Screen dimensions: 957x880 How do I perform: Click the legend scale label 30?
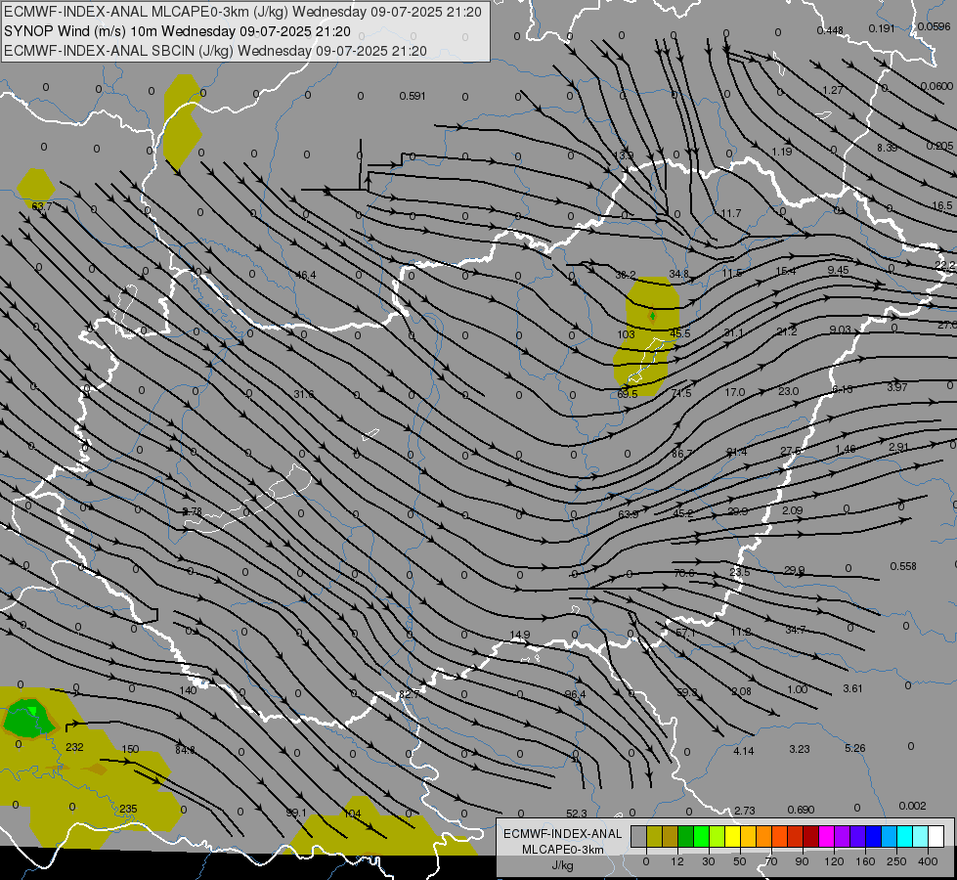[709, 861]
